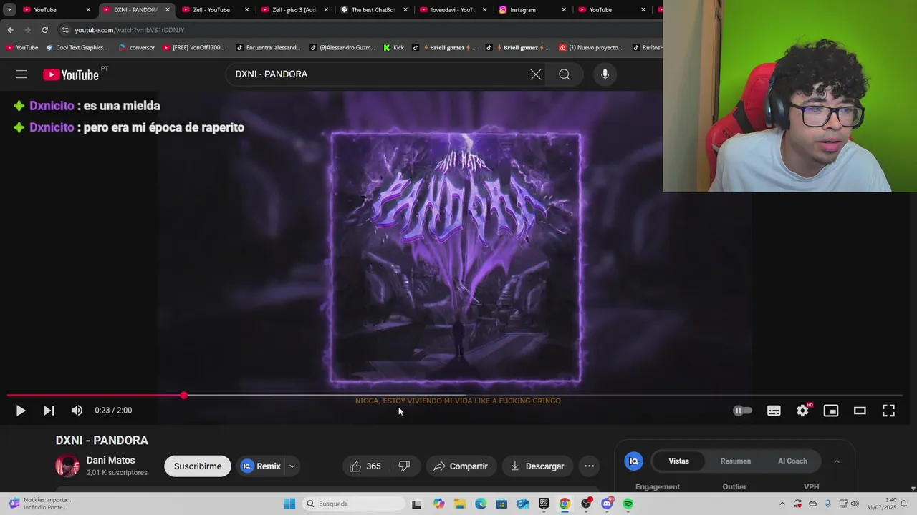Open File Explorer from taskbar
Viewport: 917px width, 515px height.
[460, 504]
